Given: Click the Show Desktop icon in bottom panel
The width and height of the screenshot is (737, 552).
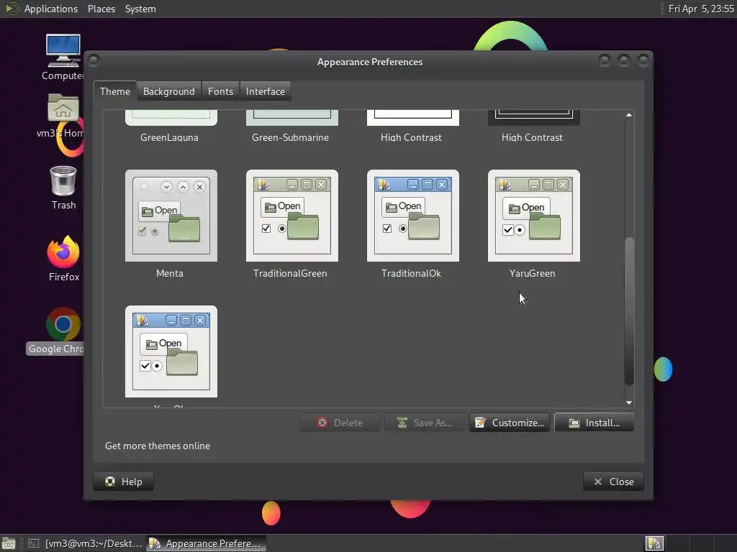Looking at the screenshot, I should point(9,543).
